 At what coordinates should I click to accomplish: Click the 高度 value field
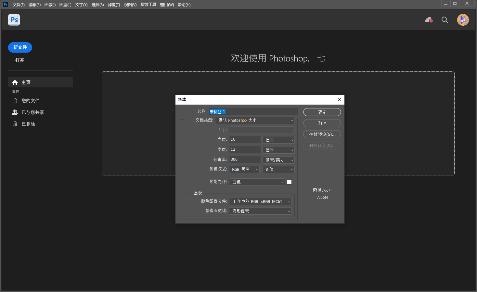click(245, 149)
